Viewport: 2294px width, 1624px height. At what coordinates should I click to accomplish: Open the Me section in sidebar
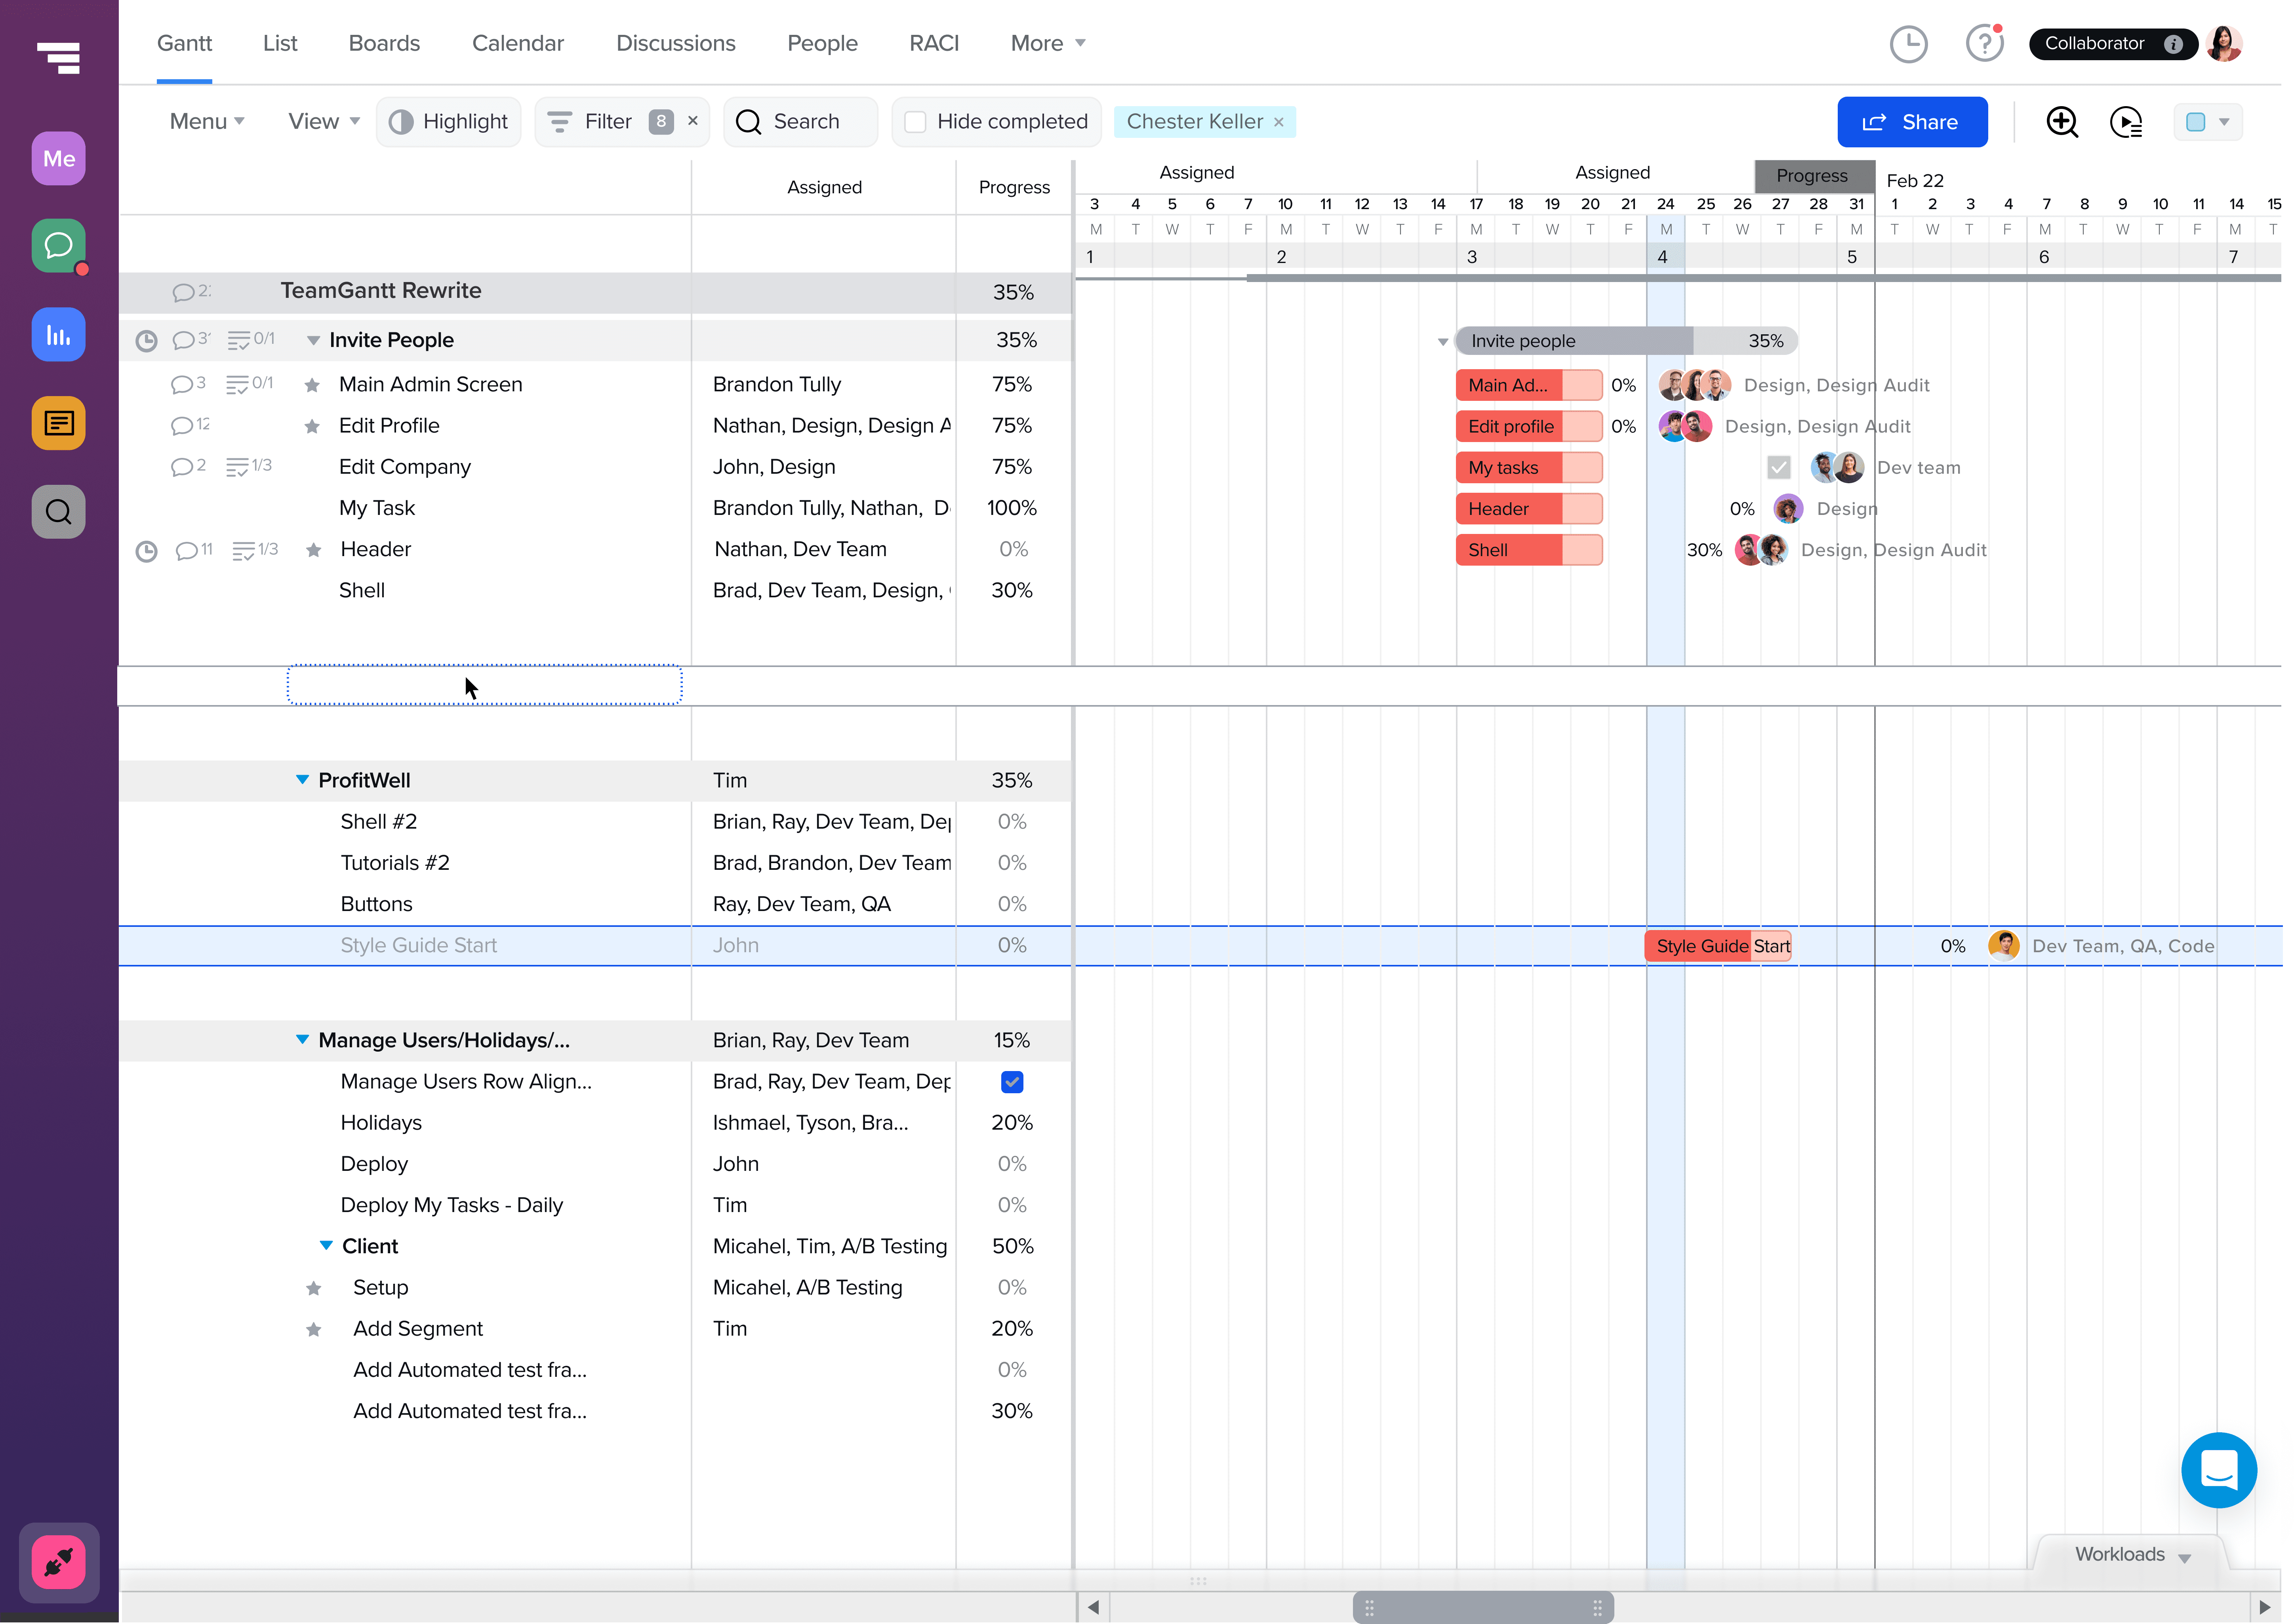pyautogui.click(x=58, y=158)
